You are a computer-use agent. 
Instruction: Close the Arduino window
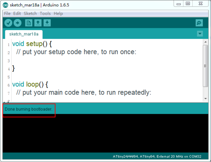[x=200, y=3]
